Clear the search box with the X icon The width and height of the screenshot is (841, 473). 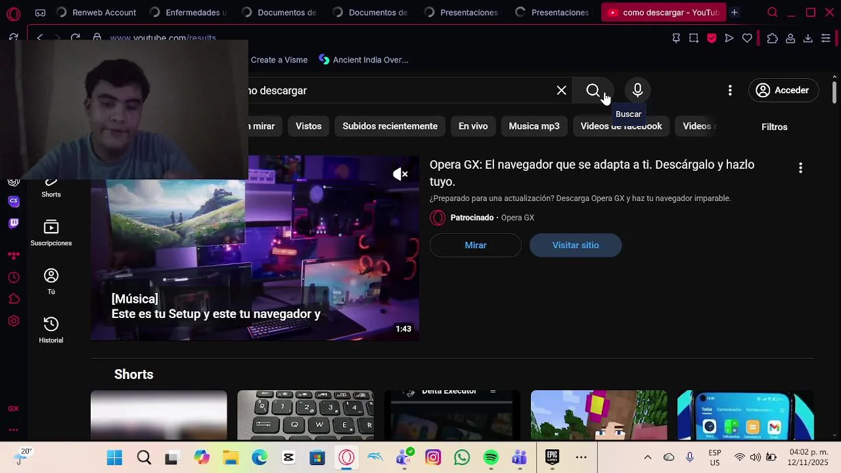point(562,91)
